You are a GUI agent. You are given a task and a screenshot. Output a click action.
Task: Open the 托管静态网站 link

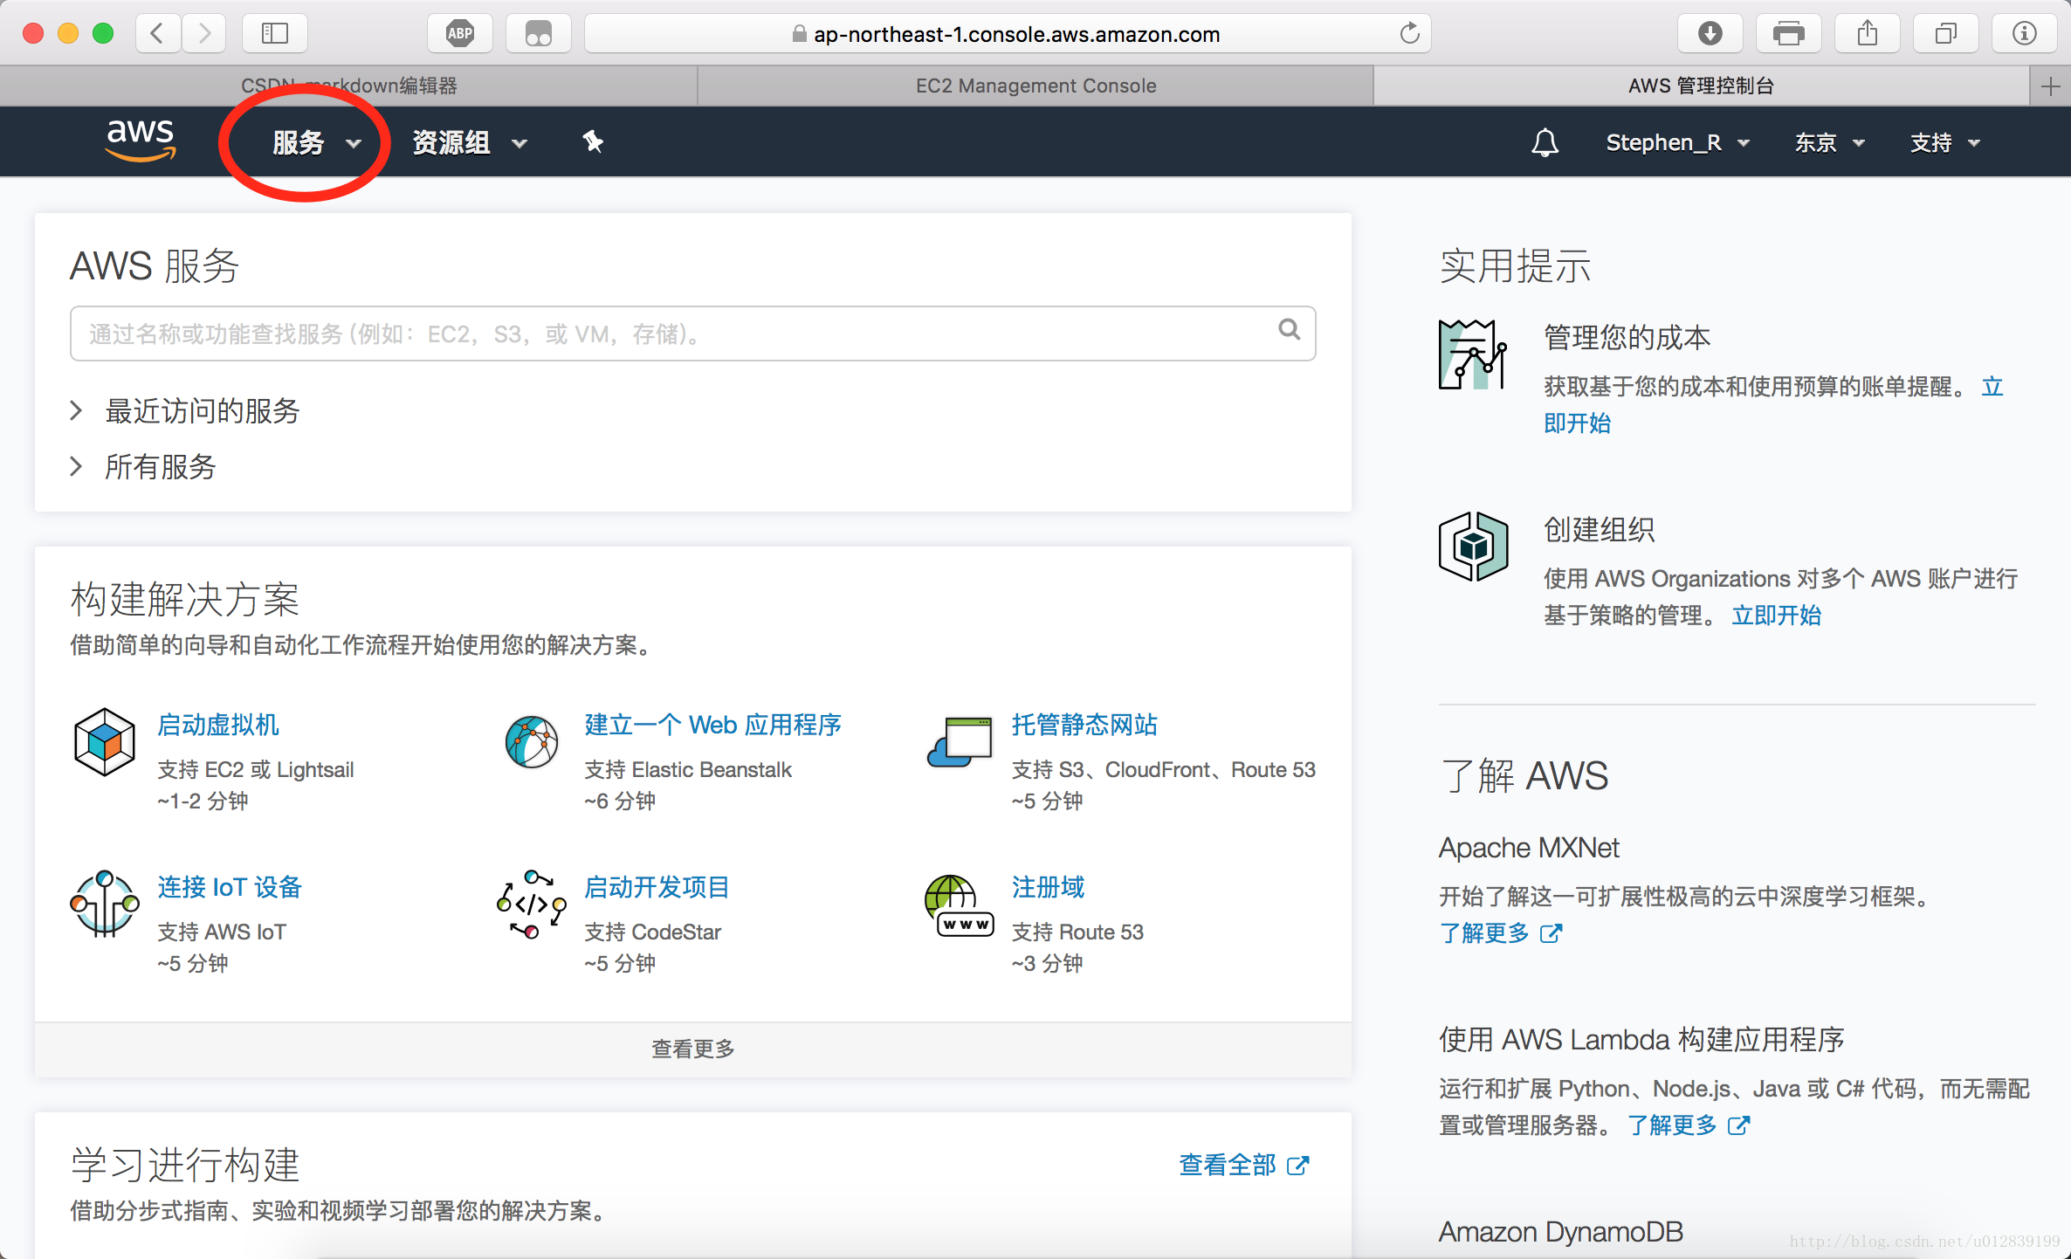tap(1084, 725)
